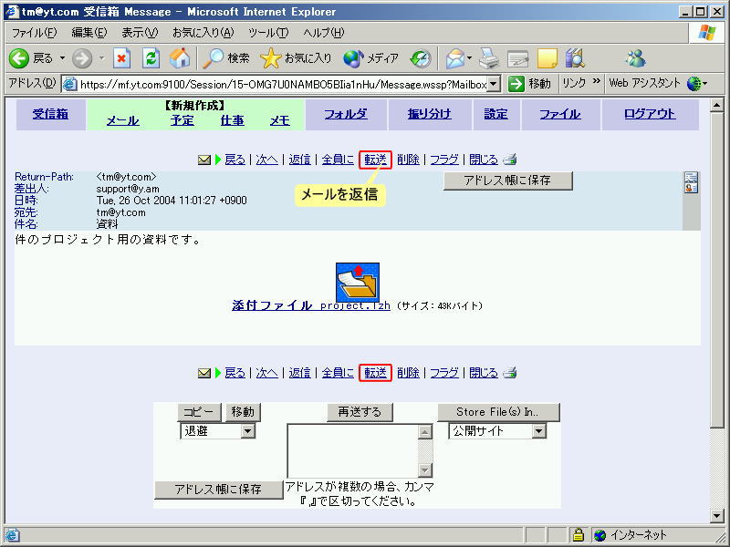Open the project.lzh attachment folder icon
The height and width of the screenshot is (547, 730).
(x=358, y=283)
